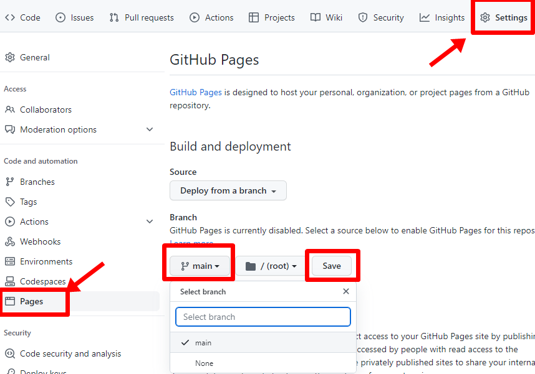Click the Pull requests branch icon
This screenshot has height=374, width=535.
point(114,17)
